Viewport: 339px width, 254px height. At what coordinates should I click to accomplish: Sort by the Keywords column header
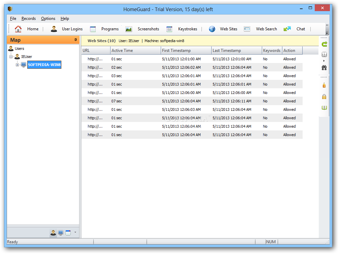coord(272,51)
